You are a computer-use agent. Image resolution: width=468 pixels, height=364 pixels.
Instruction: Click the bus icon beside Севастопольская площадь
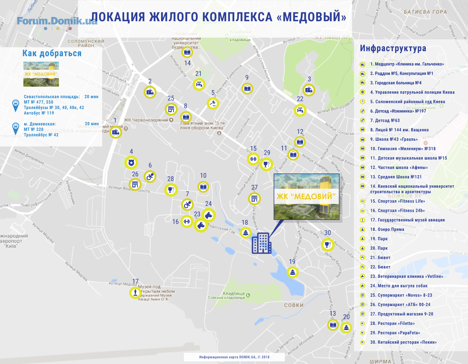[15, 105]
